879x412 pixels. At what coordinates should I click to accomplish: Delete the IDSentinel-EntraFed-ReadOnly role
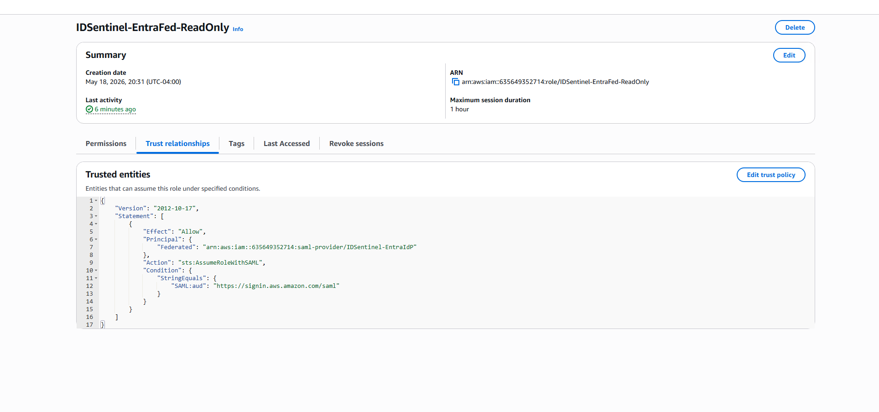pos(795,27)
